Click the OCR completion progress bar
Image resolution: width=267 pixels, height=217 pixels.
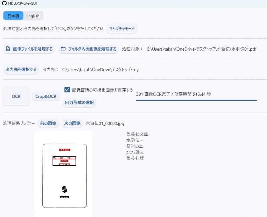(x=196, y=100)
